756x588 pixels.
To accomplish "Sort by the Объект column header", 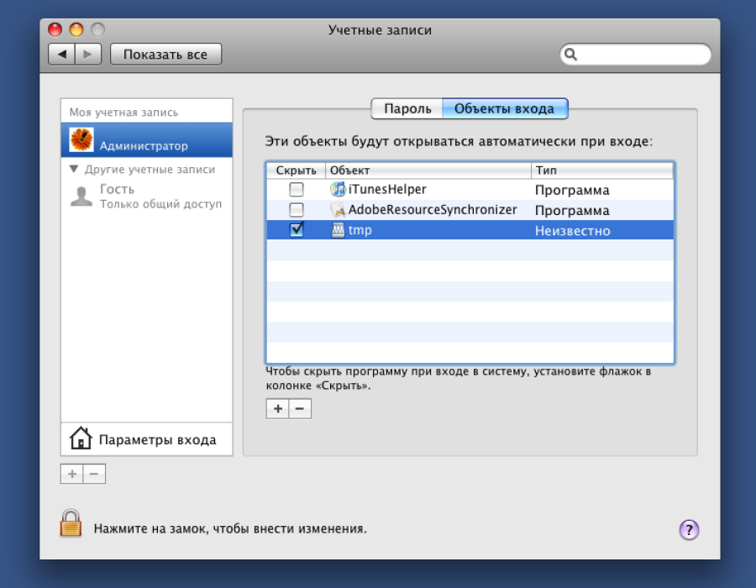I will pos(428,171).
